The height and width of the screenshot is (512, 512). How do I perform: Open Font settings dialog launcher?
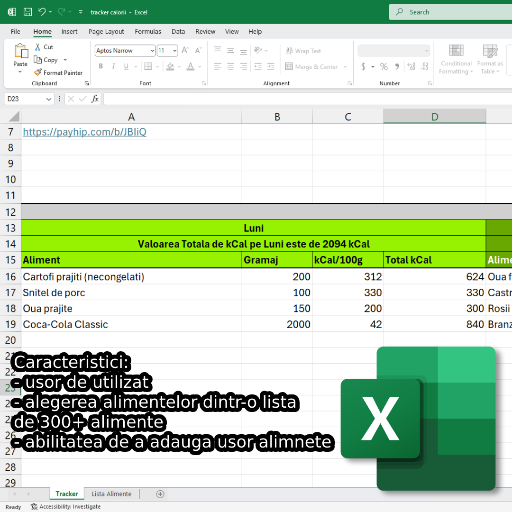coord(204,83)
